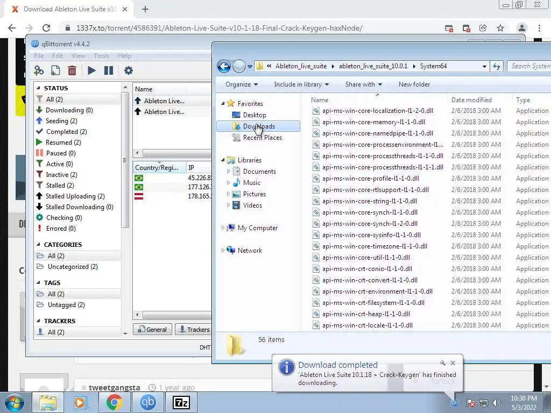Collapse the CATEGORIES section
Image resolution: width=551 pixels, height=413 pixels.
pos(38,245)
